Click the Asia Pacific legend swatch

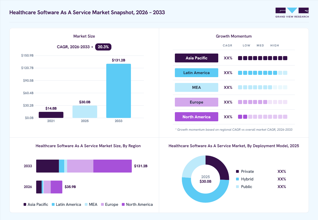pos(25,205)
